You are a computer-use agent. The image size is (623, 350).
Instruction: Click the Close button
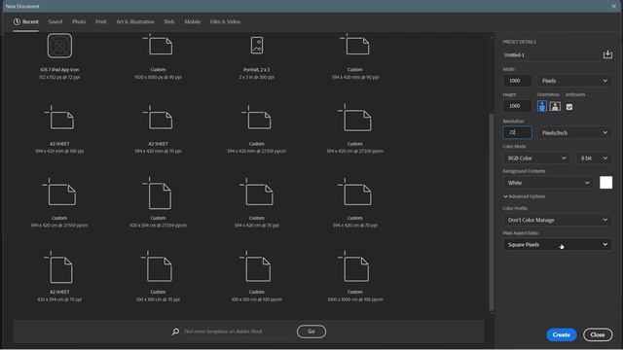coord(598,334)
